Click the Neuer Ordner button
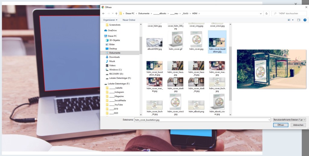Viewport: 309px width, 156px height. tap(128, 20)
